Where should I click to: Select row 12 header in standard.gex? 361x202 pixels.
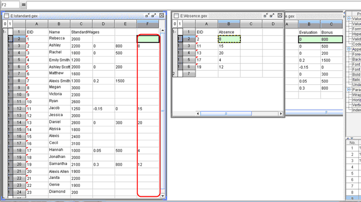click(19, 108)
